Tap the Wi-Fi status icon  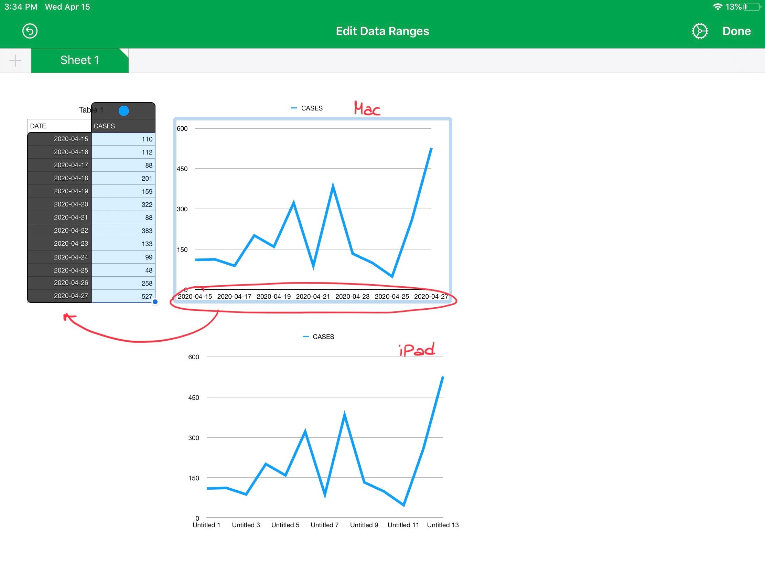pyautogui.click(x=717, y=7)
